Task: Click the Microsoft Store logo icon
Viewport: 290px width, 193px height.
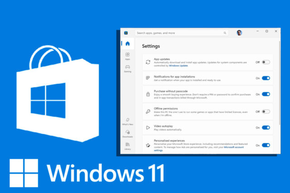Action: click(126, 33)
